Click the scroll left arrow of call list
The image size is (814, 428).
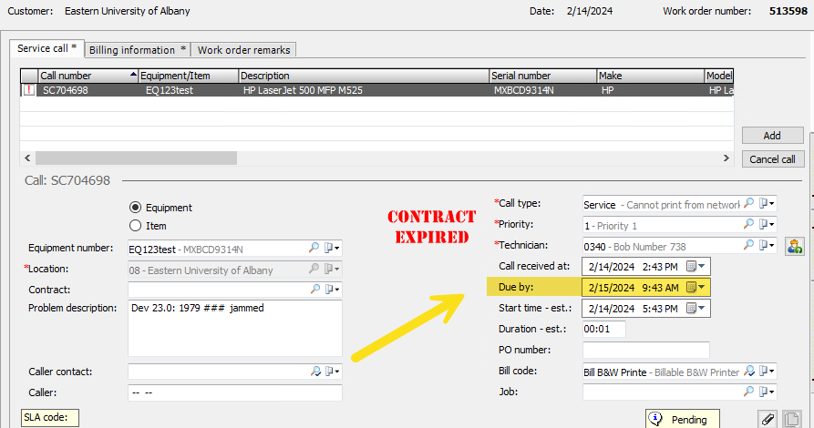coord(27,158)
